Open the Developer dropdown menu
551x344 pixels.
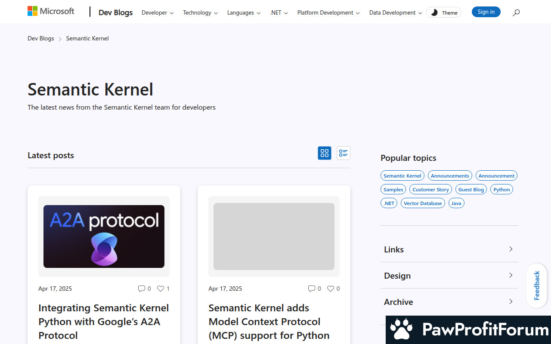[x=158, y=12]
